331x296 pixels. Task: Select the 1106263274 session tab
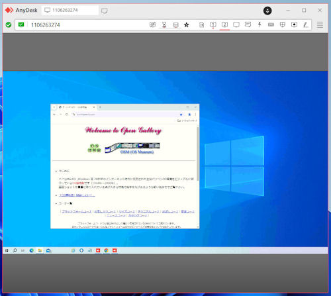click(x=70, y=10)
